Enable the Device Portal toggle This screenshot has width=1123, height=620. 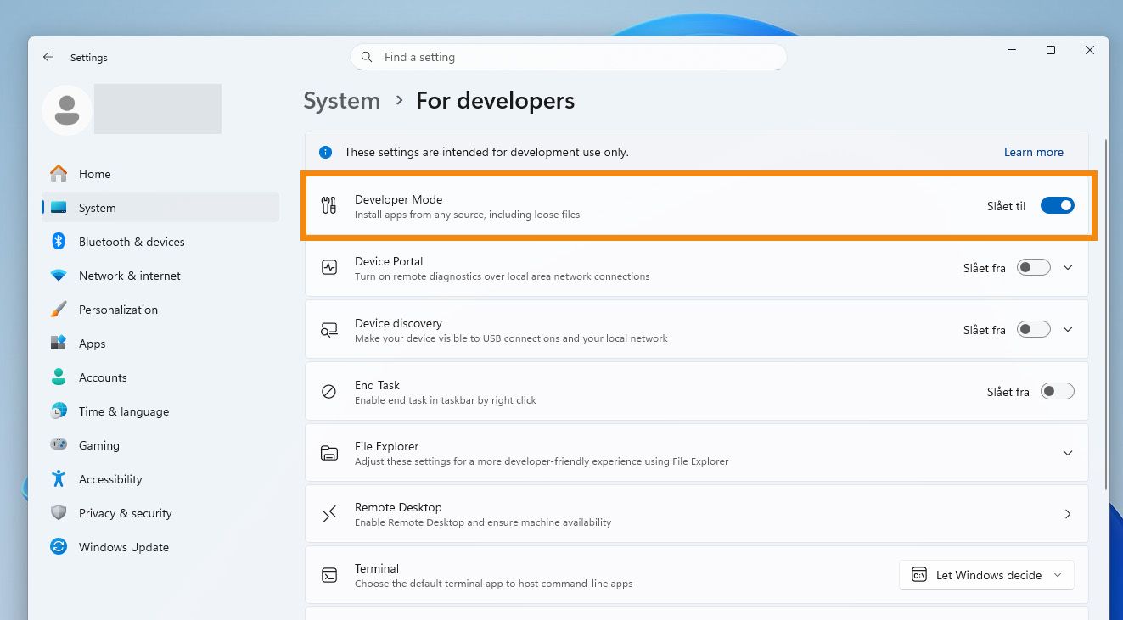tap(1033, 267)
